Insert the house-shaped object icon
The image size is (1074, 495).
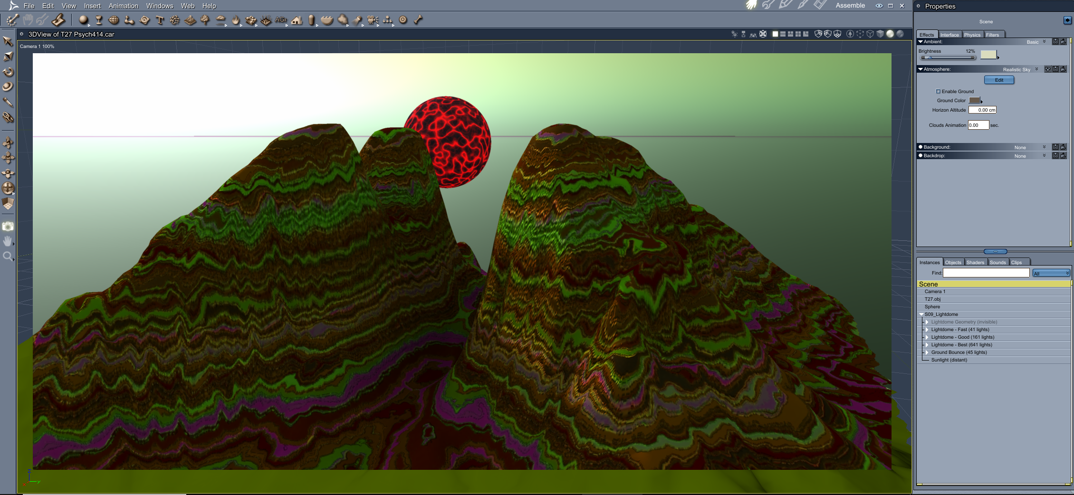[297, 20]
